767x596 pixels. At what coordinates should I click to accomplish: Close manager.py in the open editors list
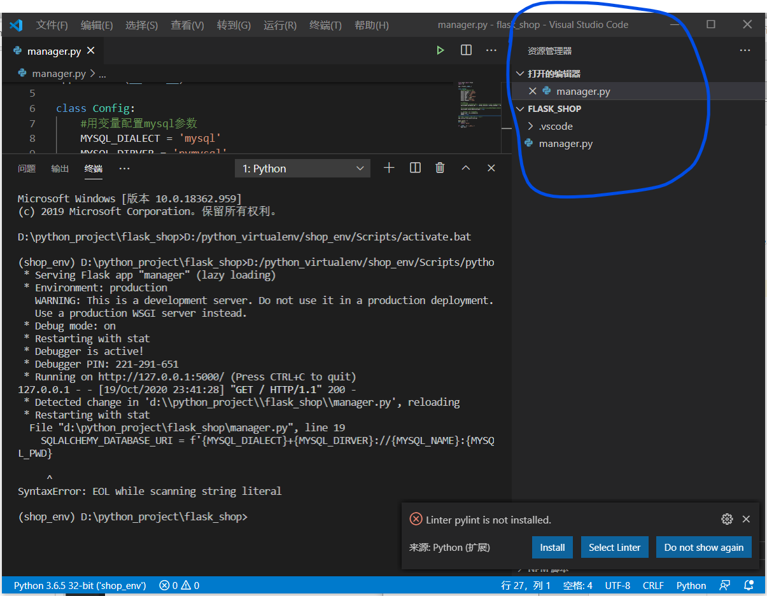click(533, 92)
